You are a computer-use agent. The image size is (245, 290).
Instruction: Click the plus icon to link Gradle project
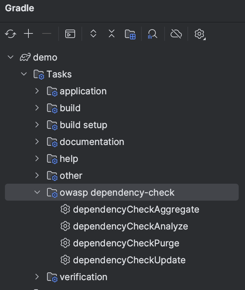pos(28,34)
